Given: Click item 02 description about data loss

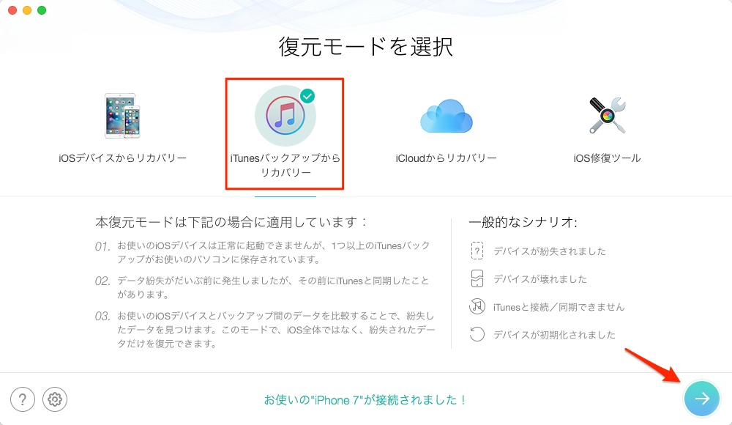Looking at the screenshot, I should (272, 287).
